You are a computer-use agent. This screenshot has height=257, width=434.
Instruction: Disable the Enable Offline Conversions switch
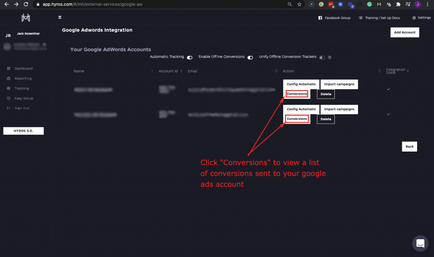pos(250,58)
